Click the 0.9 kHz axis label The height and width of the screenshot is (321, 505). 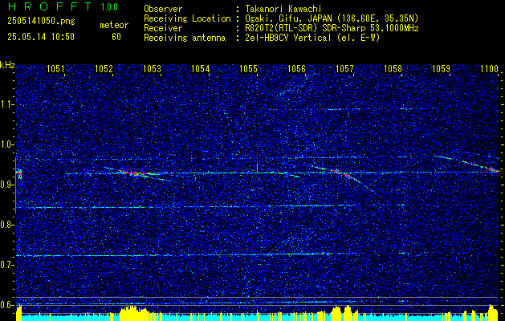[7, 185]
